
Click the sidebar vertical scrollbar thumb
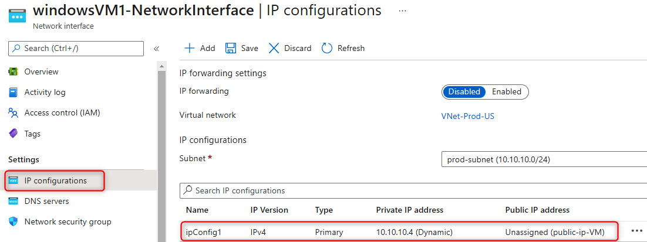pos(162,156)
